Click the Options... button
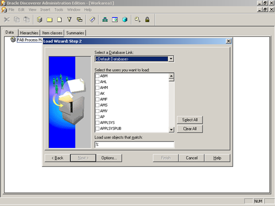This screenshot has width=275, height=206. tap(109, 158)
